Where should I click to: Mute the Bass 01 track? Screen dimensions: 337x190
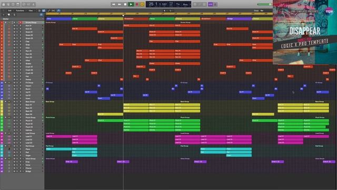(x=14, y=104)
